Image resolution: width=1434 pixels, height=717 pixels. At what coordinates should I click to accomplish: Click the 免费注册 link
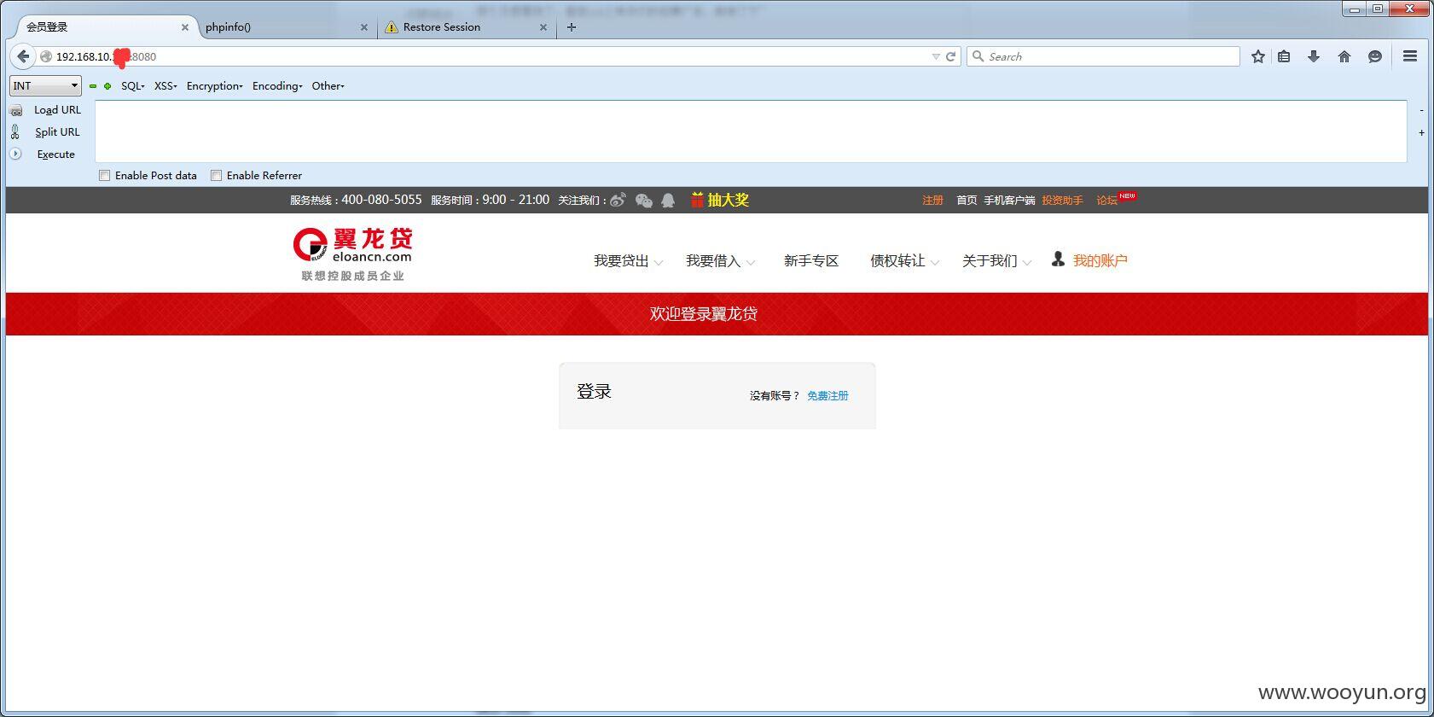tap(827, 396)
